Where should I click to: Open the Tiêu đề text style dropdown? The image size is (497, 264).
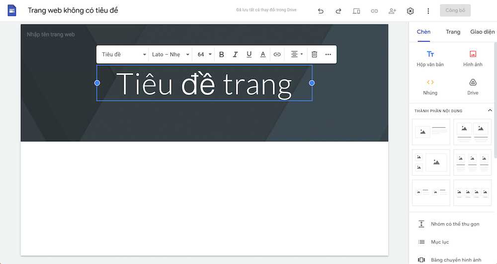[x=124, y=55]
